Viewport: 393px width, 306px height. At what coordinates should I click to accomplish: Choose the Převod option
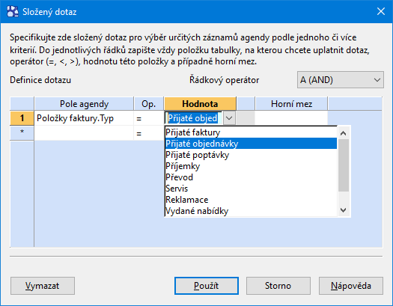tap(251, 177)
